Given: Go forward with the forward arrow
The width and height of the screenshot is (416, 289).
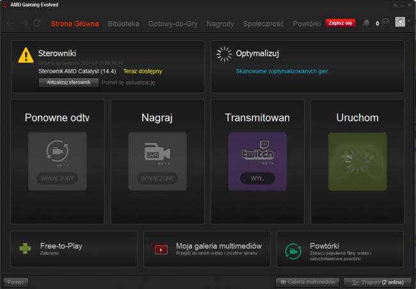Looking at the screenshot, I should click(24, 23).
